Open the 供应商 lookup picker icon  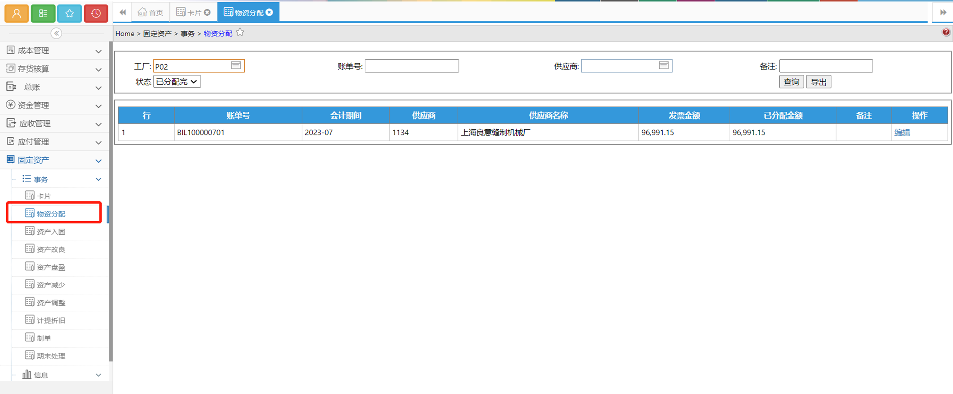pos(664,65)
